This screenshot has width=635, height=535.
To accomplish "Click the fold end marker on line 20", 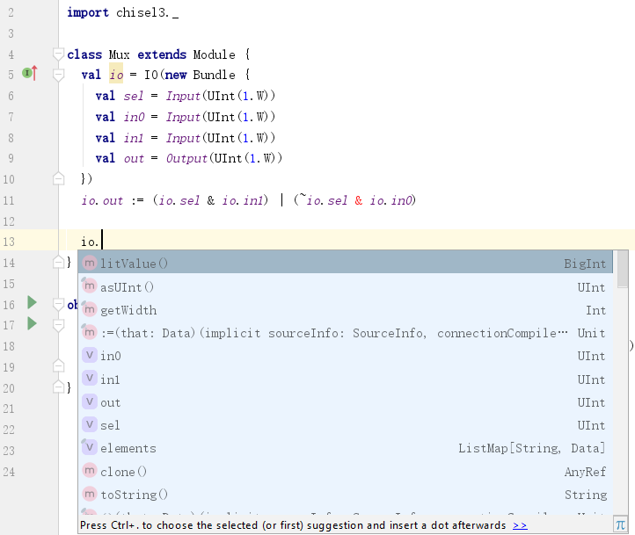I will (x=58, y=387).
